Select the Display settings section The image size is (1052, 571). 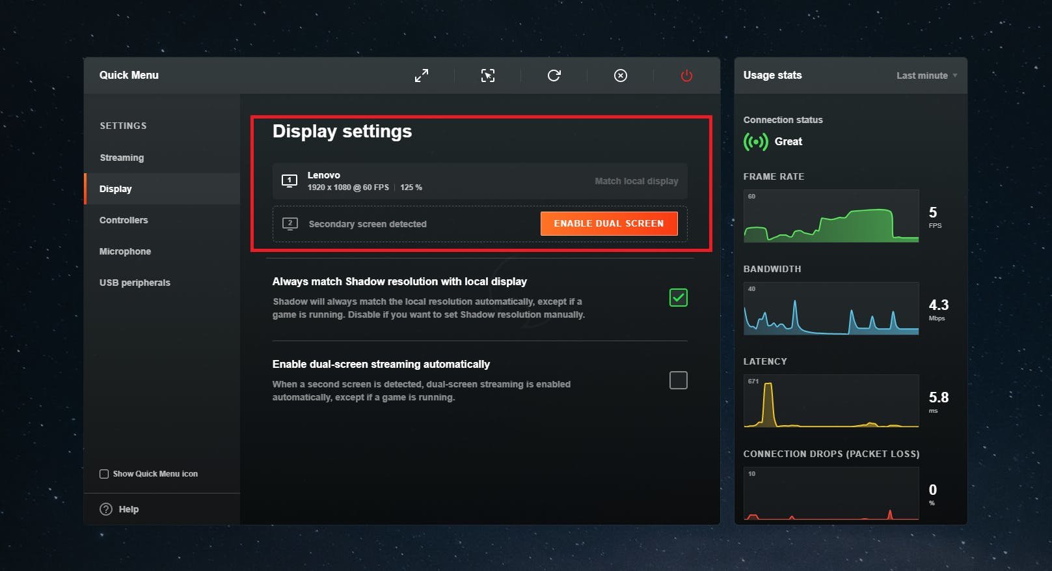[162, 189]
